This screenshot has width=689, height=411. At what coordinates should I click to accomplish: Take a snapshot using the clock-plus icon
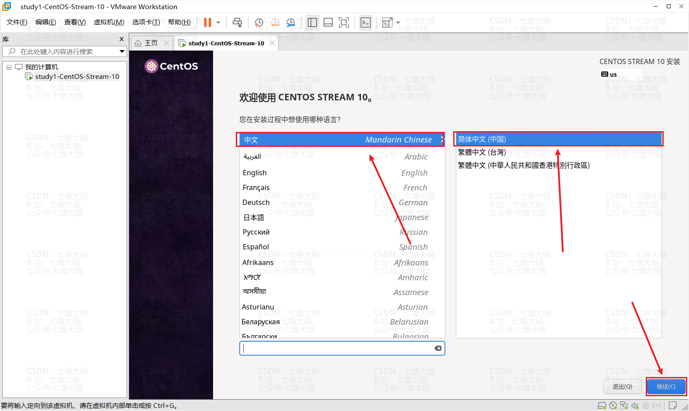[x=259, y=22]
